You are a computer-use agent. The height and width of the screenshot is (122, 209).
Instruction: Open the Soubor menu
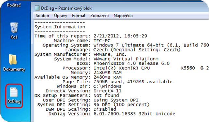43,16
